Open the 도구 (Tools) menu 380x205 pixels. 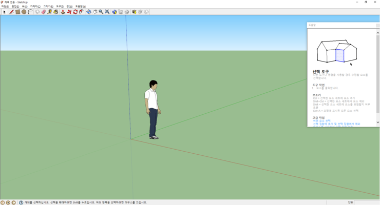[60, 6]
